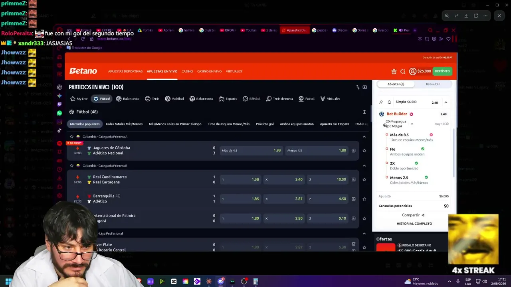The image size is (511, 287).
Task: Open Betano search magnifier icon
Action: click(403, 71)
